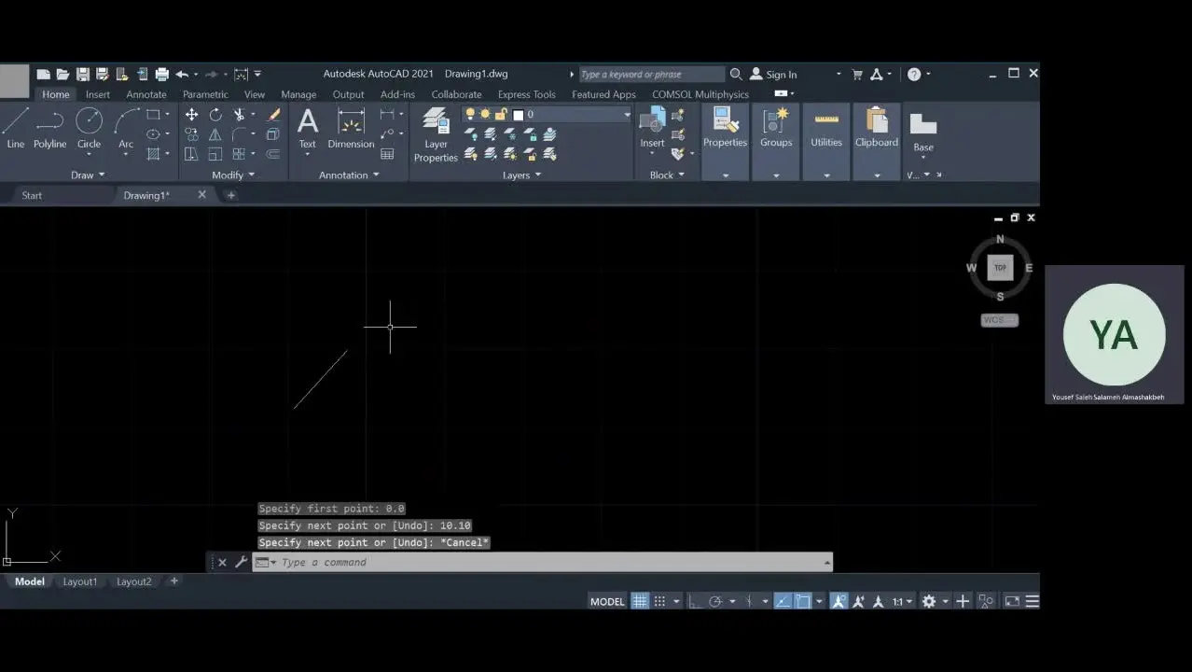1192x672 pixels.
Task: Click the Save icon in quick access toolbar
Action: pos(83,74)
